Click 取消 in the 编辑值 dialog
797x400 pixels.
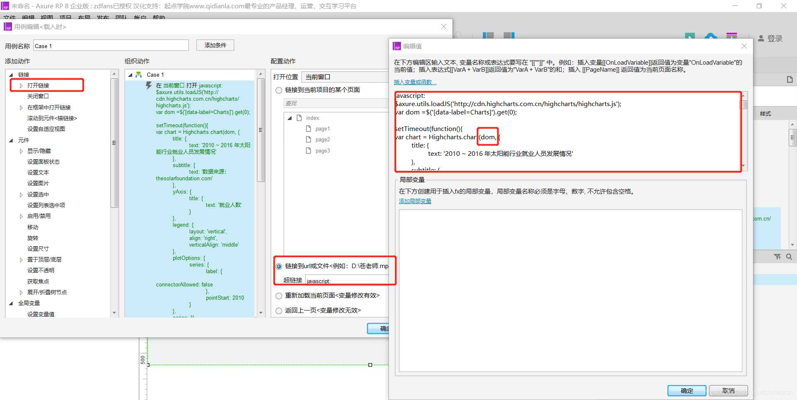coord(728,390)
